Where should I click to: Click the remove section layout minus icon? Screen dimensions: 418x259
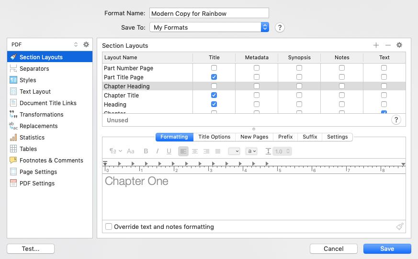coord(388,45)
